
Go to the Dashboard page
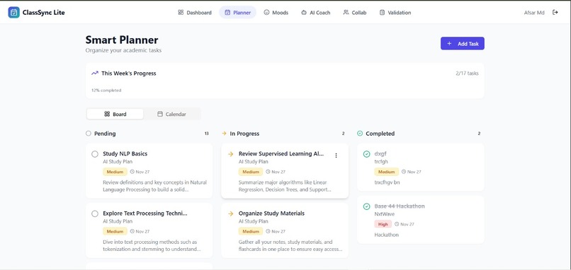(x=195, y=12)
